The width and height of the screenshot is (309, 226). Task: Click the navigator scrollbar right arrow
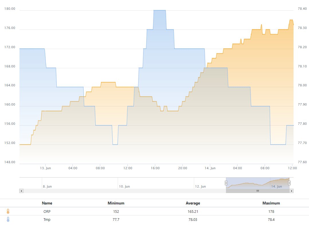tap(292, 191)
